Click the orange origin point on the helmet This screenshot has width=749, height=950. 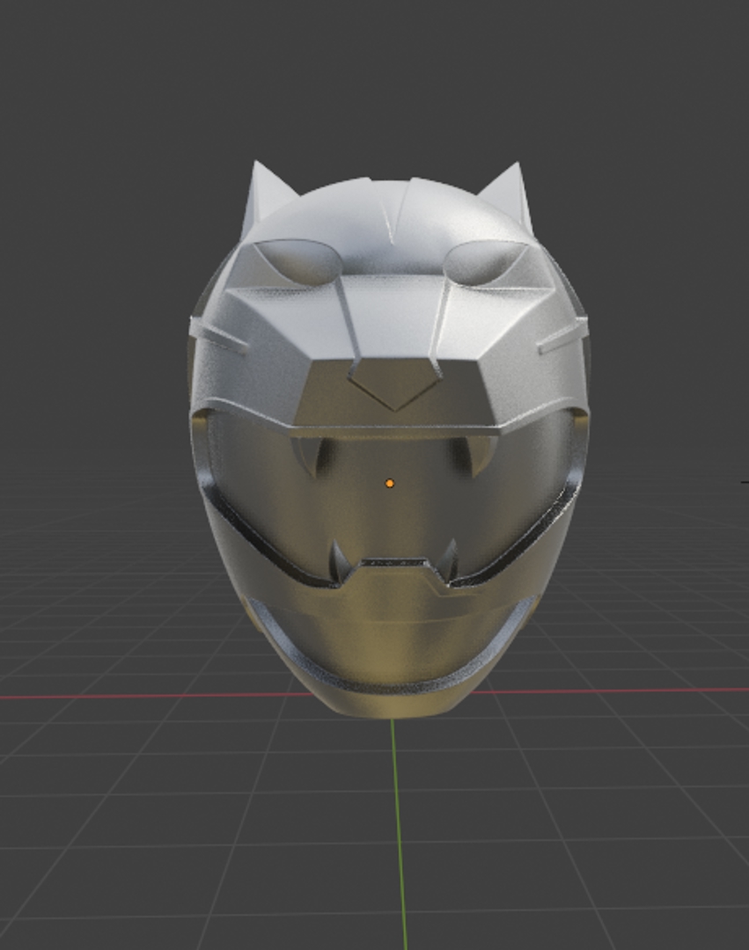pos(389,483)
